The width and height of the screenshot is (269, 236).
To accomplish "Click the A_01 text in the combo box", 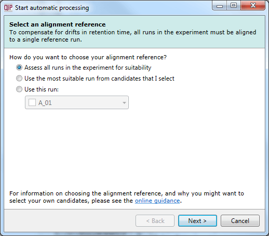I will [x=45, y=103].
